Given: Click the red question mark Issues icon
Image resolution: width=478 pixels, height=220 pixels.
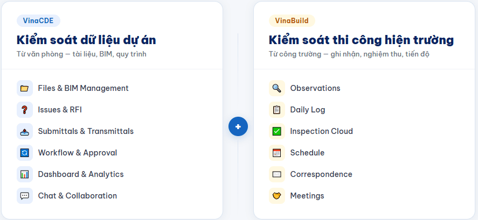Looking at the screenshot, I should click(x=25, y=110).
